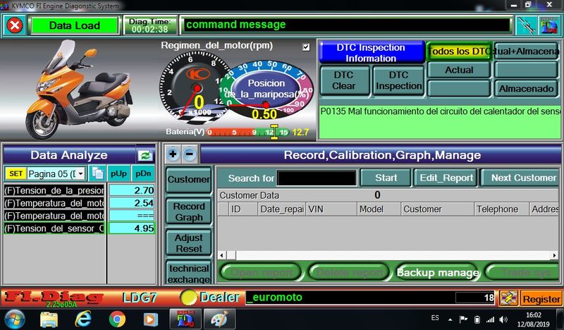This screenshot has width=564, height=330.
Task: Select Todos los DTC filter
Action: (459, 51)
